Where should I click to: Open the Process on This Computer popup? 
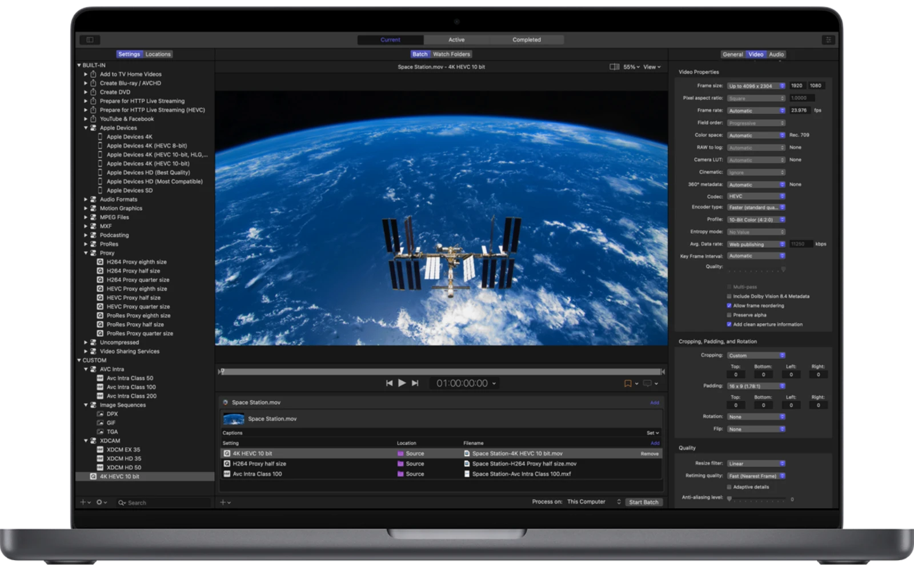[594, 502]
